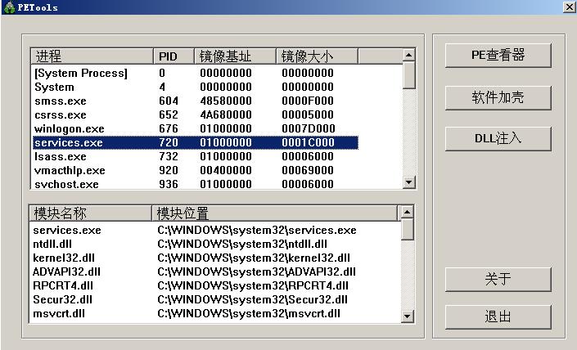Select the msvcrt.dll module name

59,314
